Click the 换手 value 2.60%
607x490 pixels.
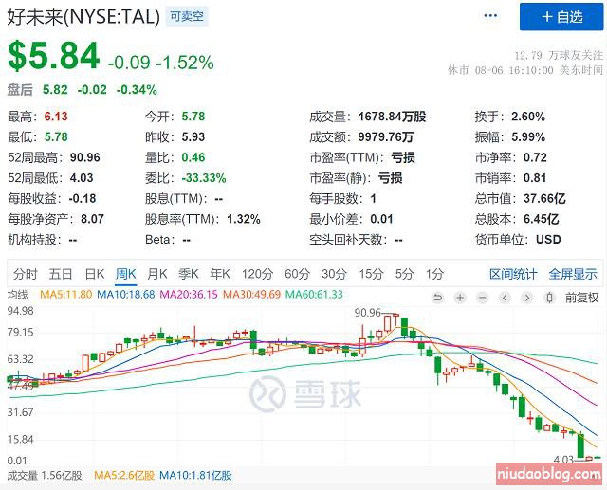528,117
